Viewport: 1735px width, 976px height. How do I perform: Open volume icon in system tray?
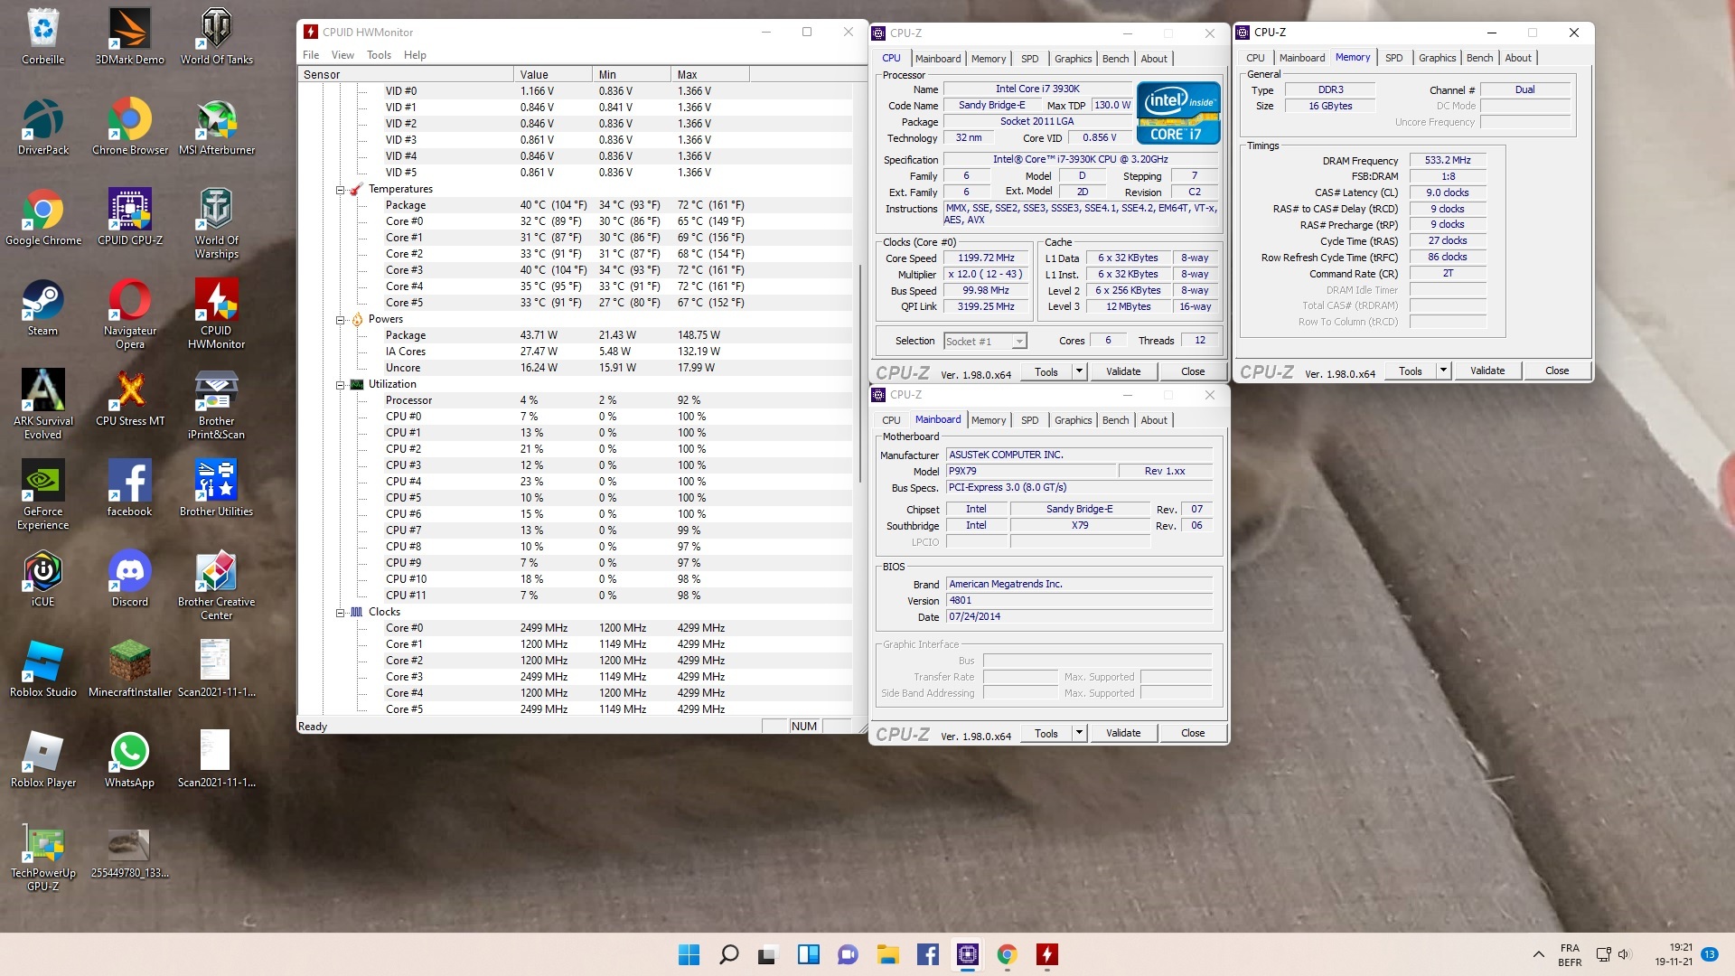(x=1624, y=954)
